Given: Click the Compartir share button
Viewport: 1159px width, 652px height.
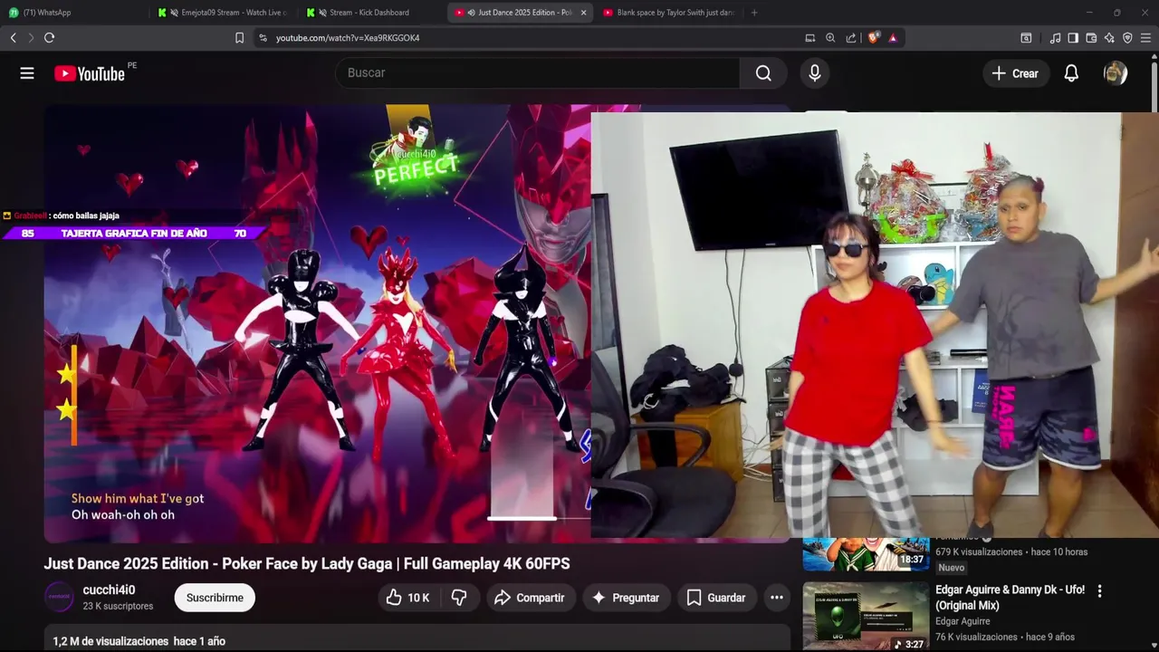Looking at the screenshot, I should [x=530, y=598].
